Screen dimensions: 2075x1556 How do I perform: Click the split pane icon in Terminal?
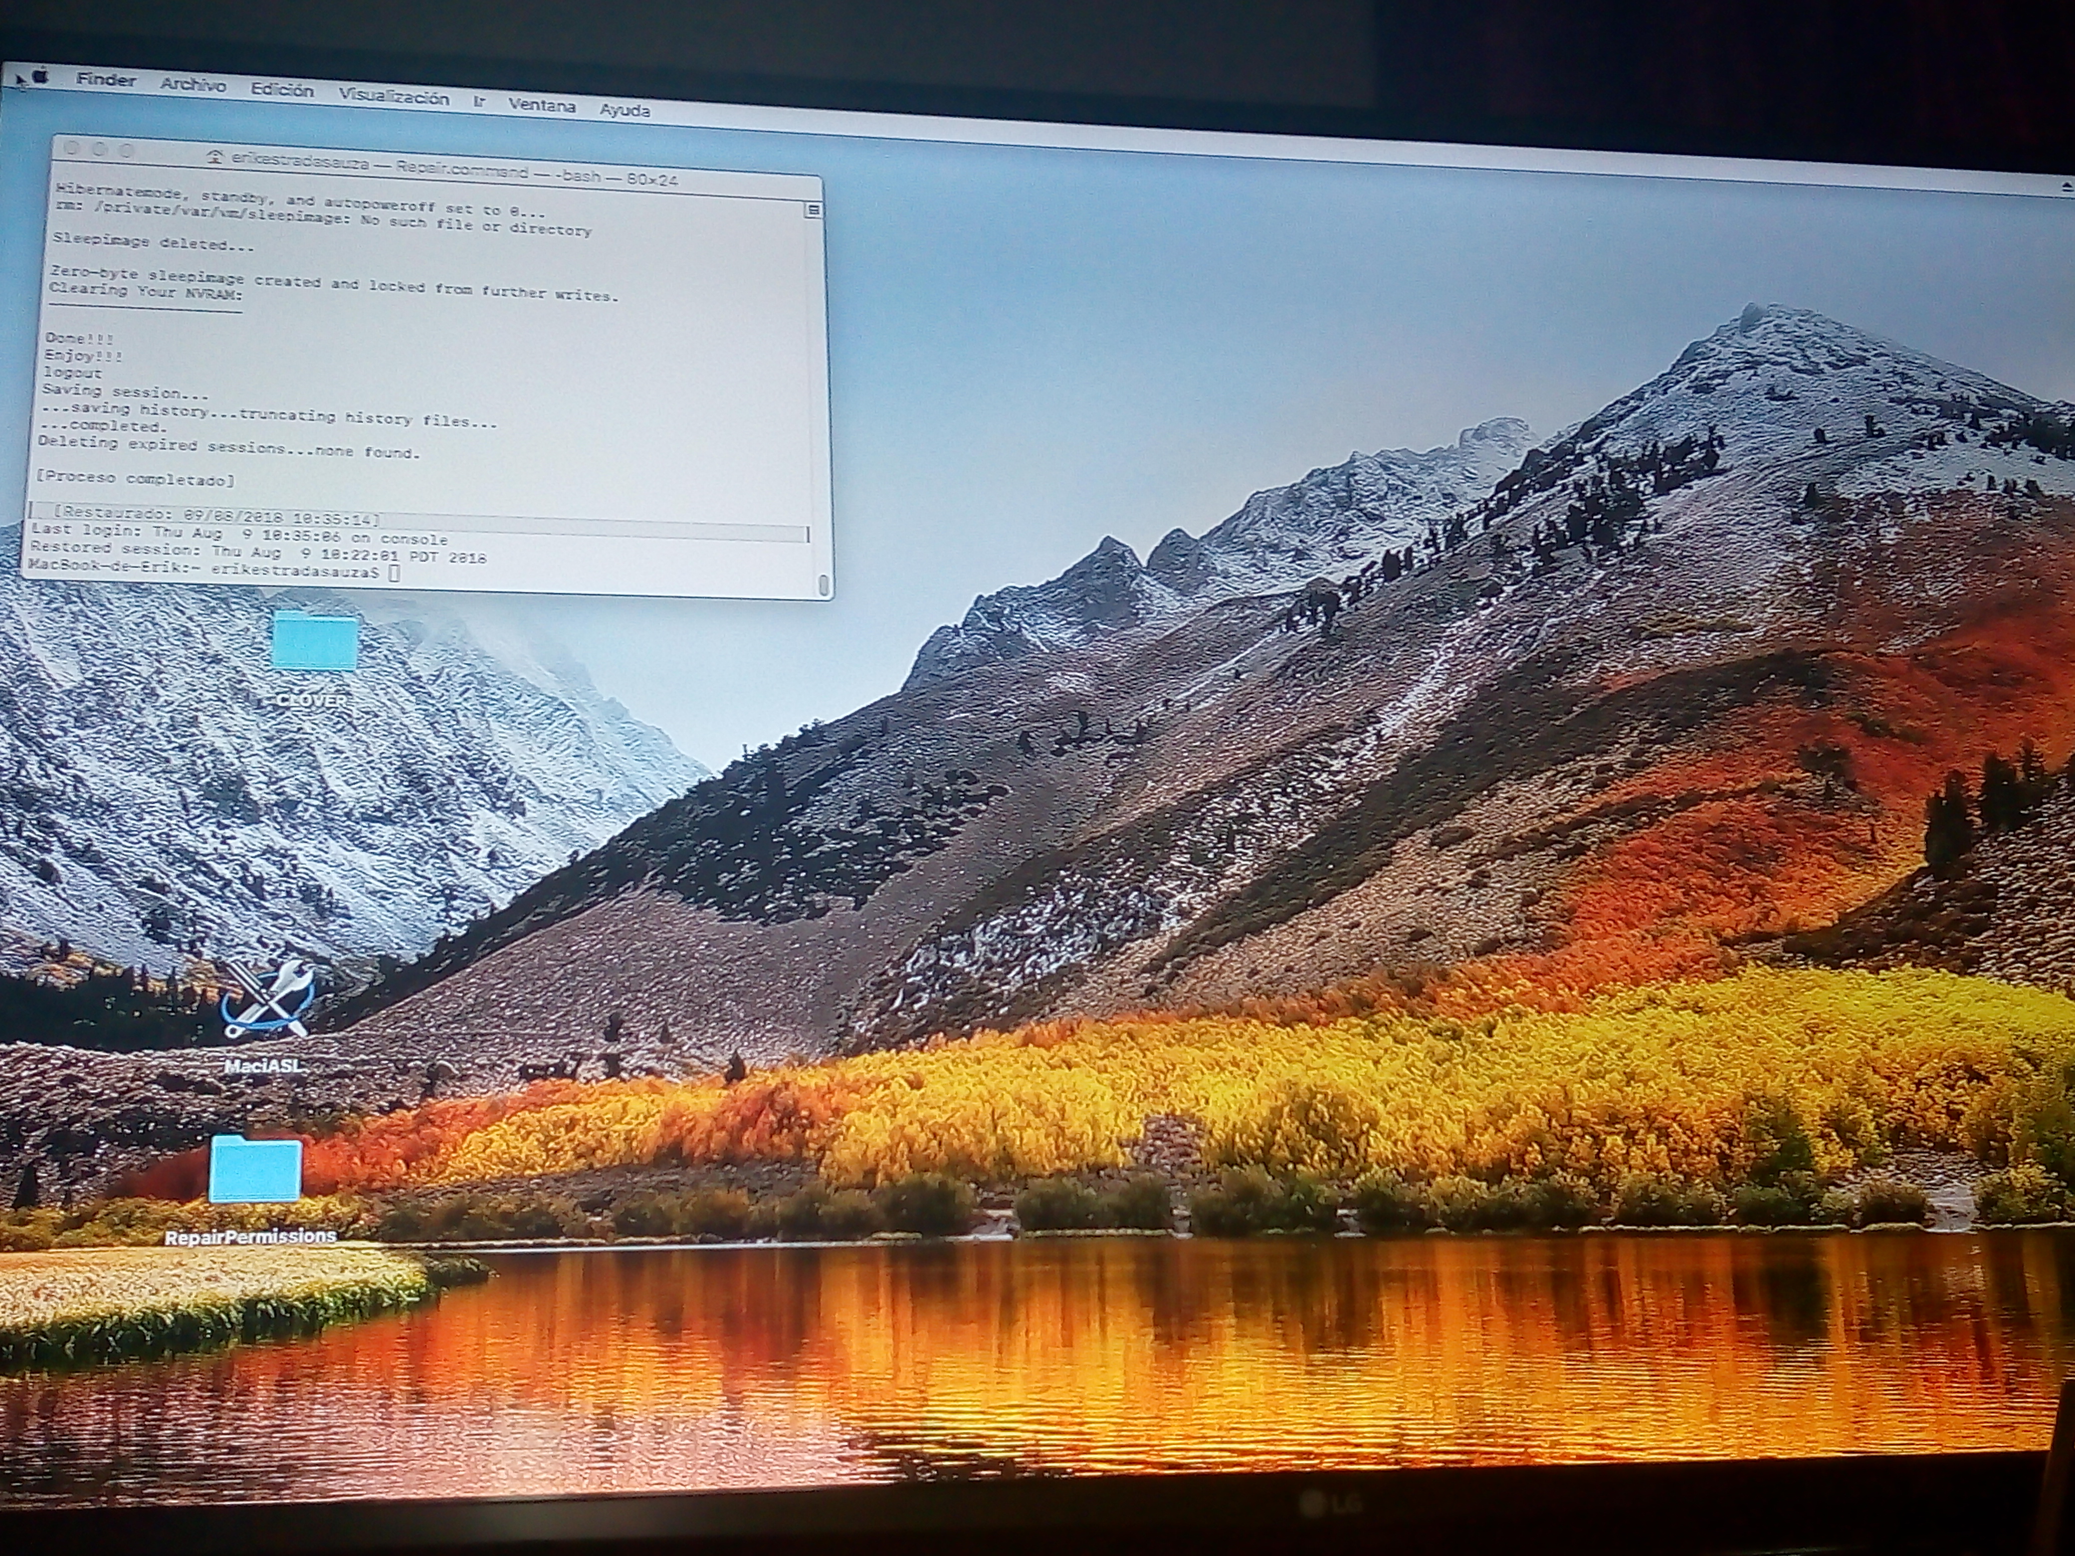click(814, 210)
